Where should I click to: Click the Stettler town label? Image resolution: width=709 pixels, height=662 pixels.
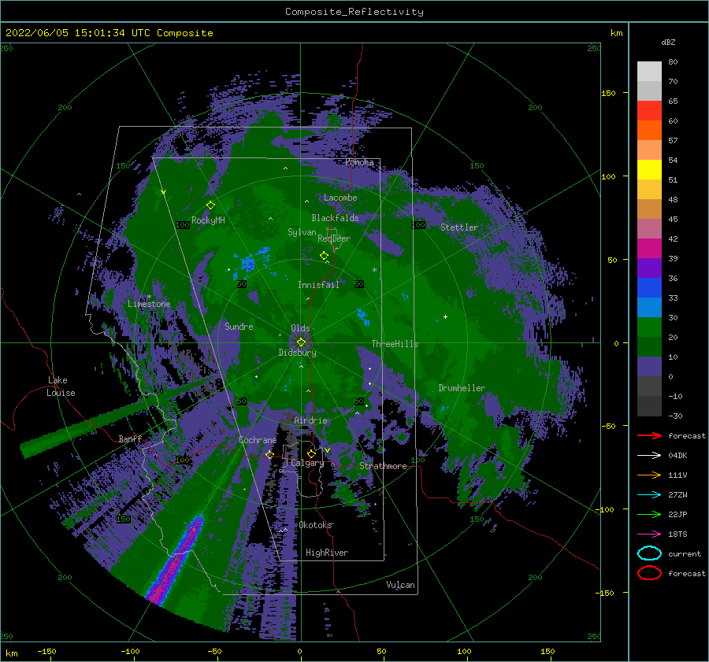coord(459,227)
